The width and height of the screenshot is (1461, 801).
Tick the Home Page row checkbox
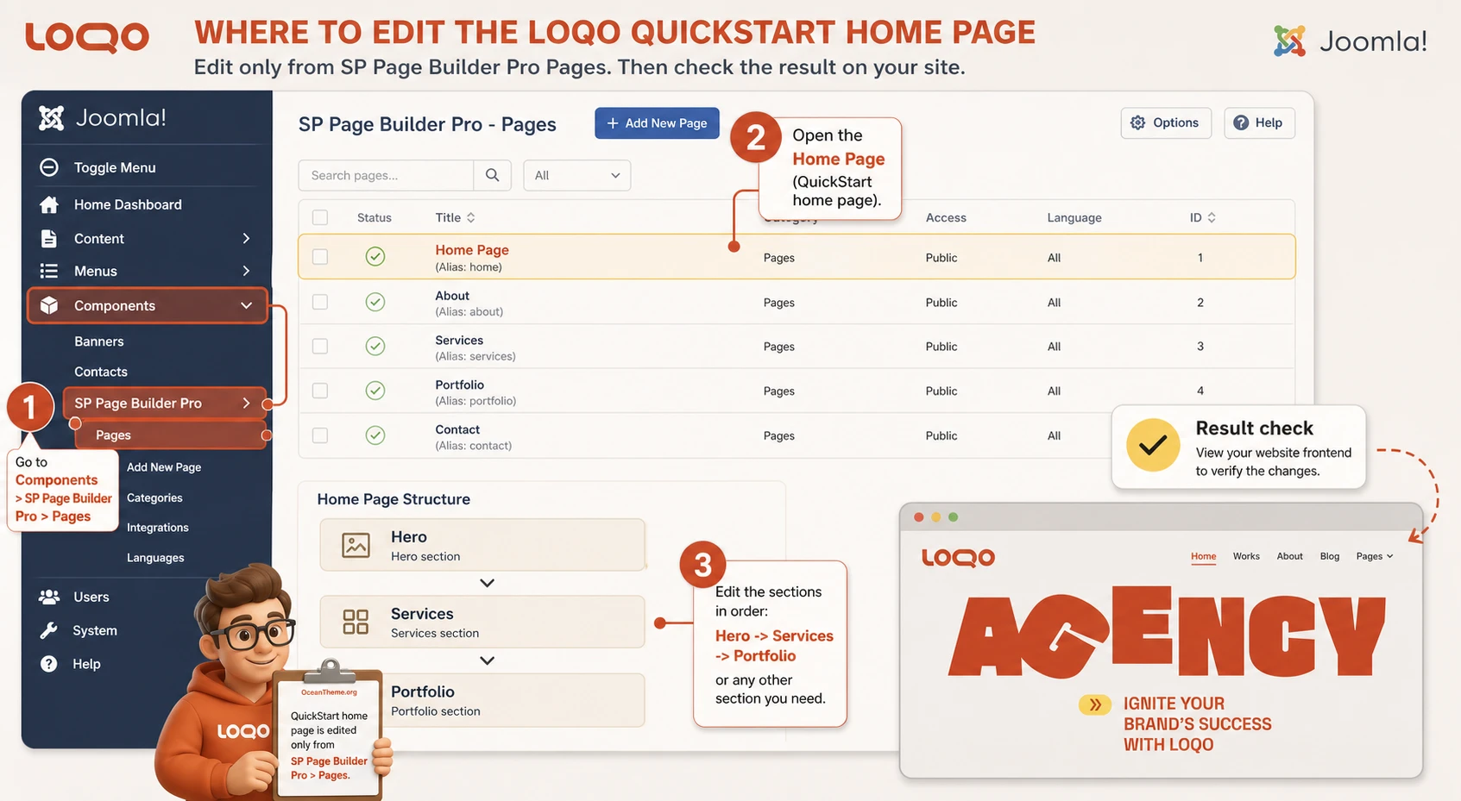(x=320, y=256)
